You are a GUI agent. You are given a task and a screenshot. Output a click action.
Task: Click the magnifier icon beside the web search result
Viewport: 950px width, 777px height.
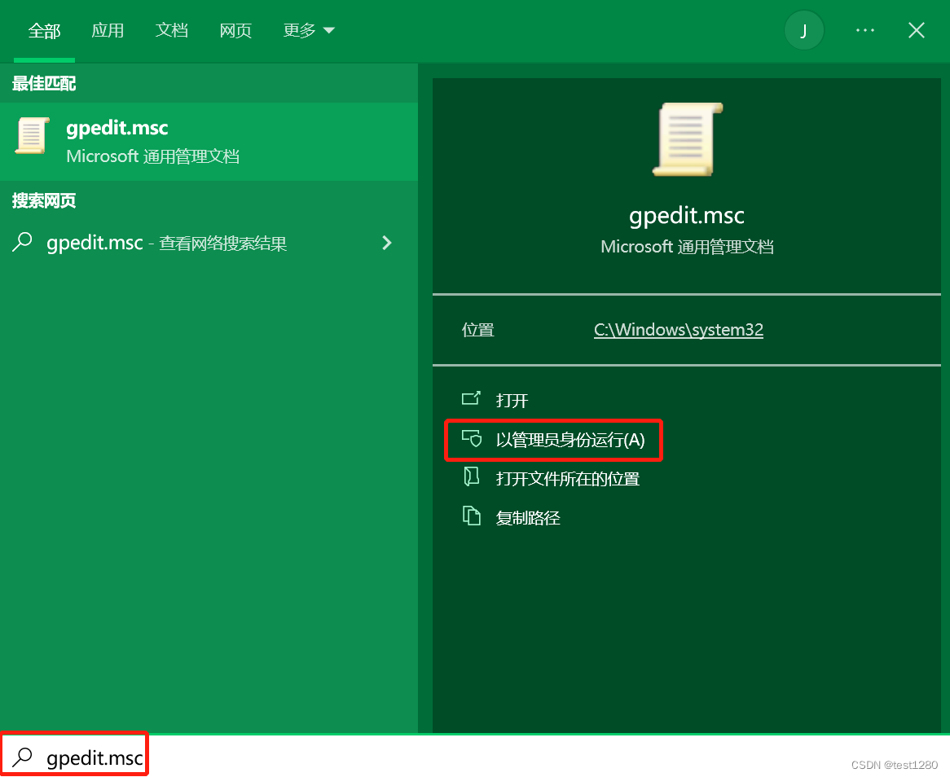(x=23, y=242)
